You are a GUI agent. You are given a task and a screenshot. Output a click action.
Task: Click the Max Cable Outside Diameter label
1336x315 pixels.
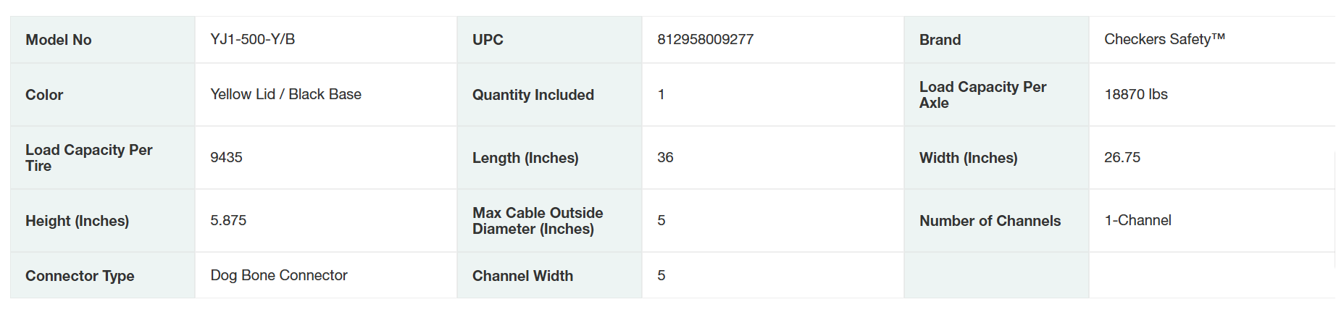[x=538, y=221]
